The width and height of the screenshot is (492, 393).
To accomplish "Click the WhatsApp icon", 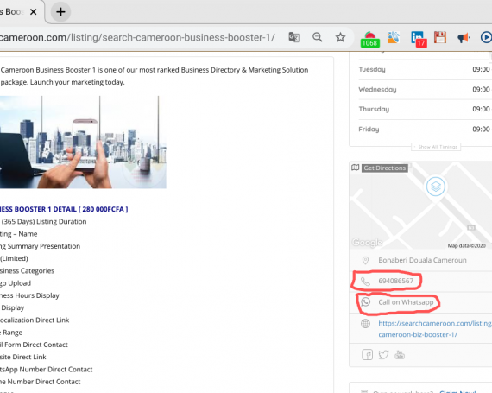I will [366, 302].
